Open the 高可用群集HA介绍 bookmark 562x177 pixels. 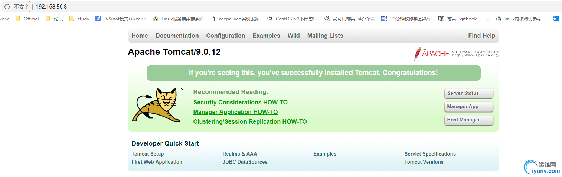point(350,19)
